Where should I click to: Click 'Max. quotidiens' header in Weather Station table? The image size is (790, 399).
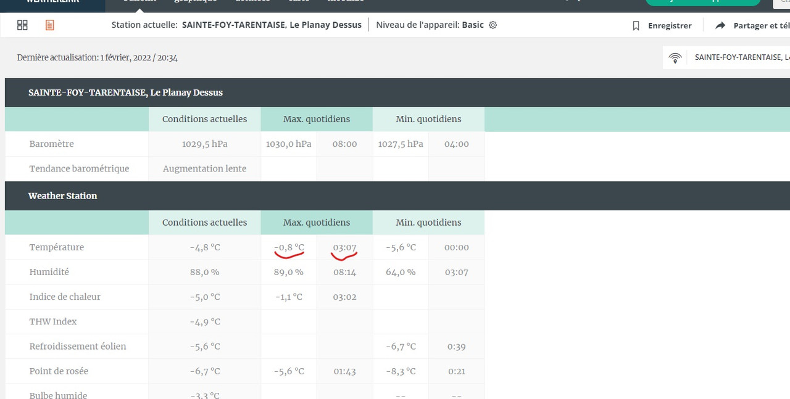[317, 223]
